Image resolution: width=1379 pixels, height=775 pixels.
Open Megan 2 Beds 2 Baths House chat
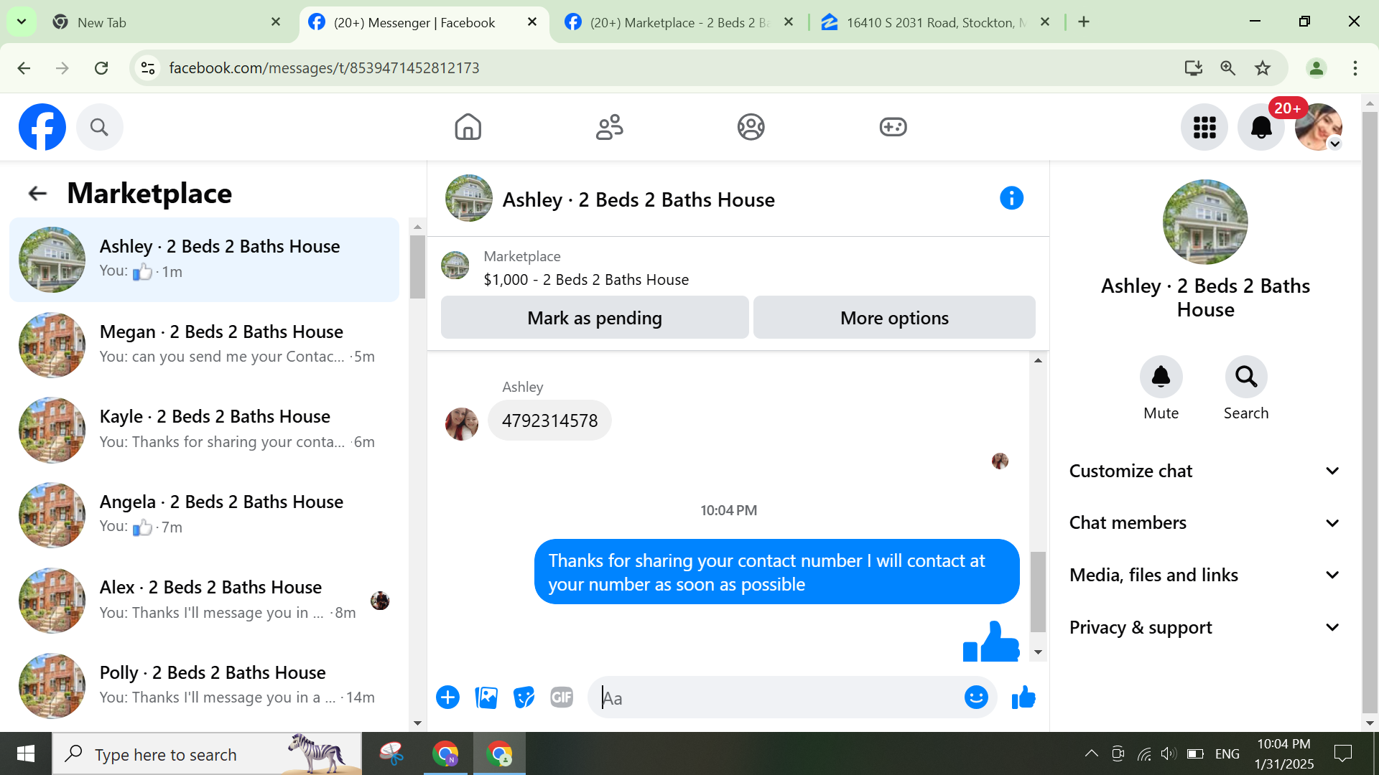click(205, 345)
